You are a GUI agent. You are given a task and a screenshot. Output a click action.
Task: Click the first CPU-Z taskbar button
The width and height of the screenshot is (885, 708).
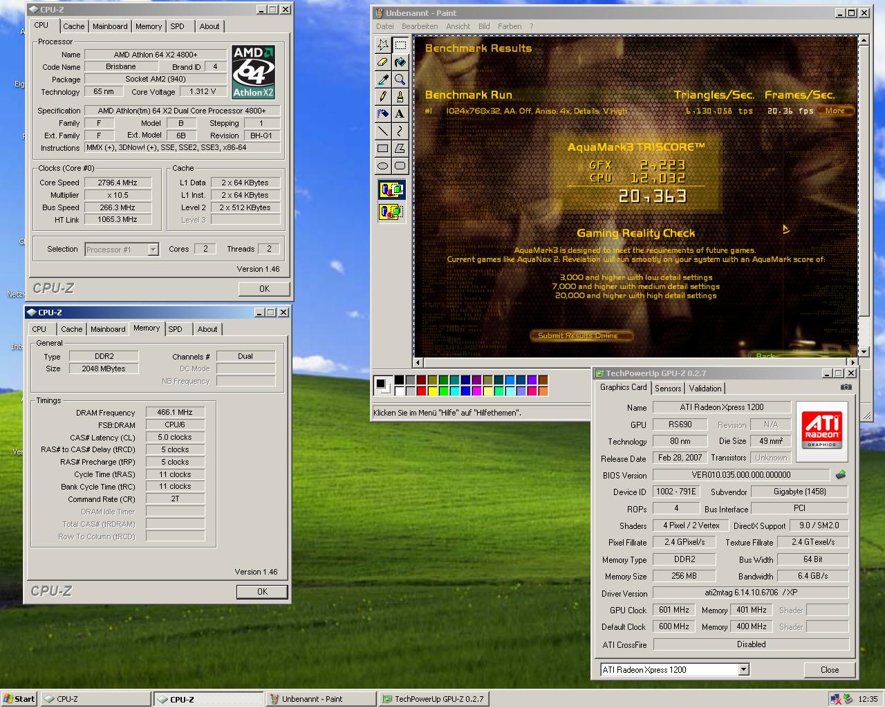click(x=95, y=699)
